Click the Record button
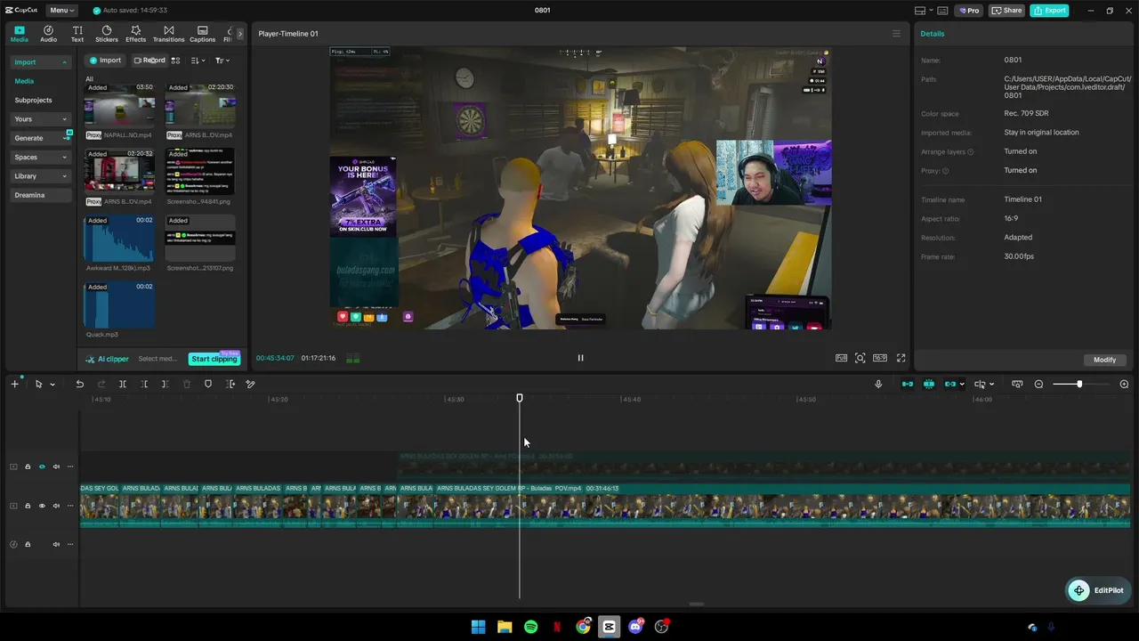The width and height of the screenshot is (1139, 641). [149, 61]
